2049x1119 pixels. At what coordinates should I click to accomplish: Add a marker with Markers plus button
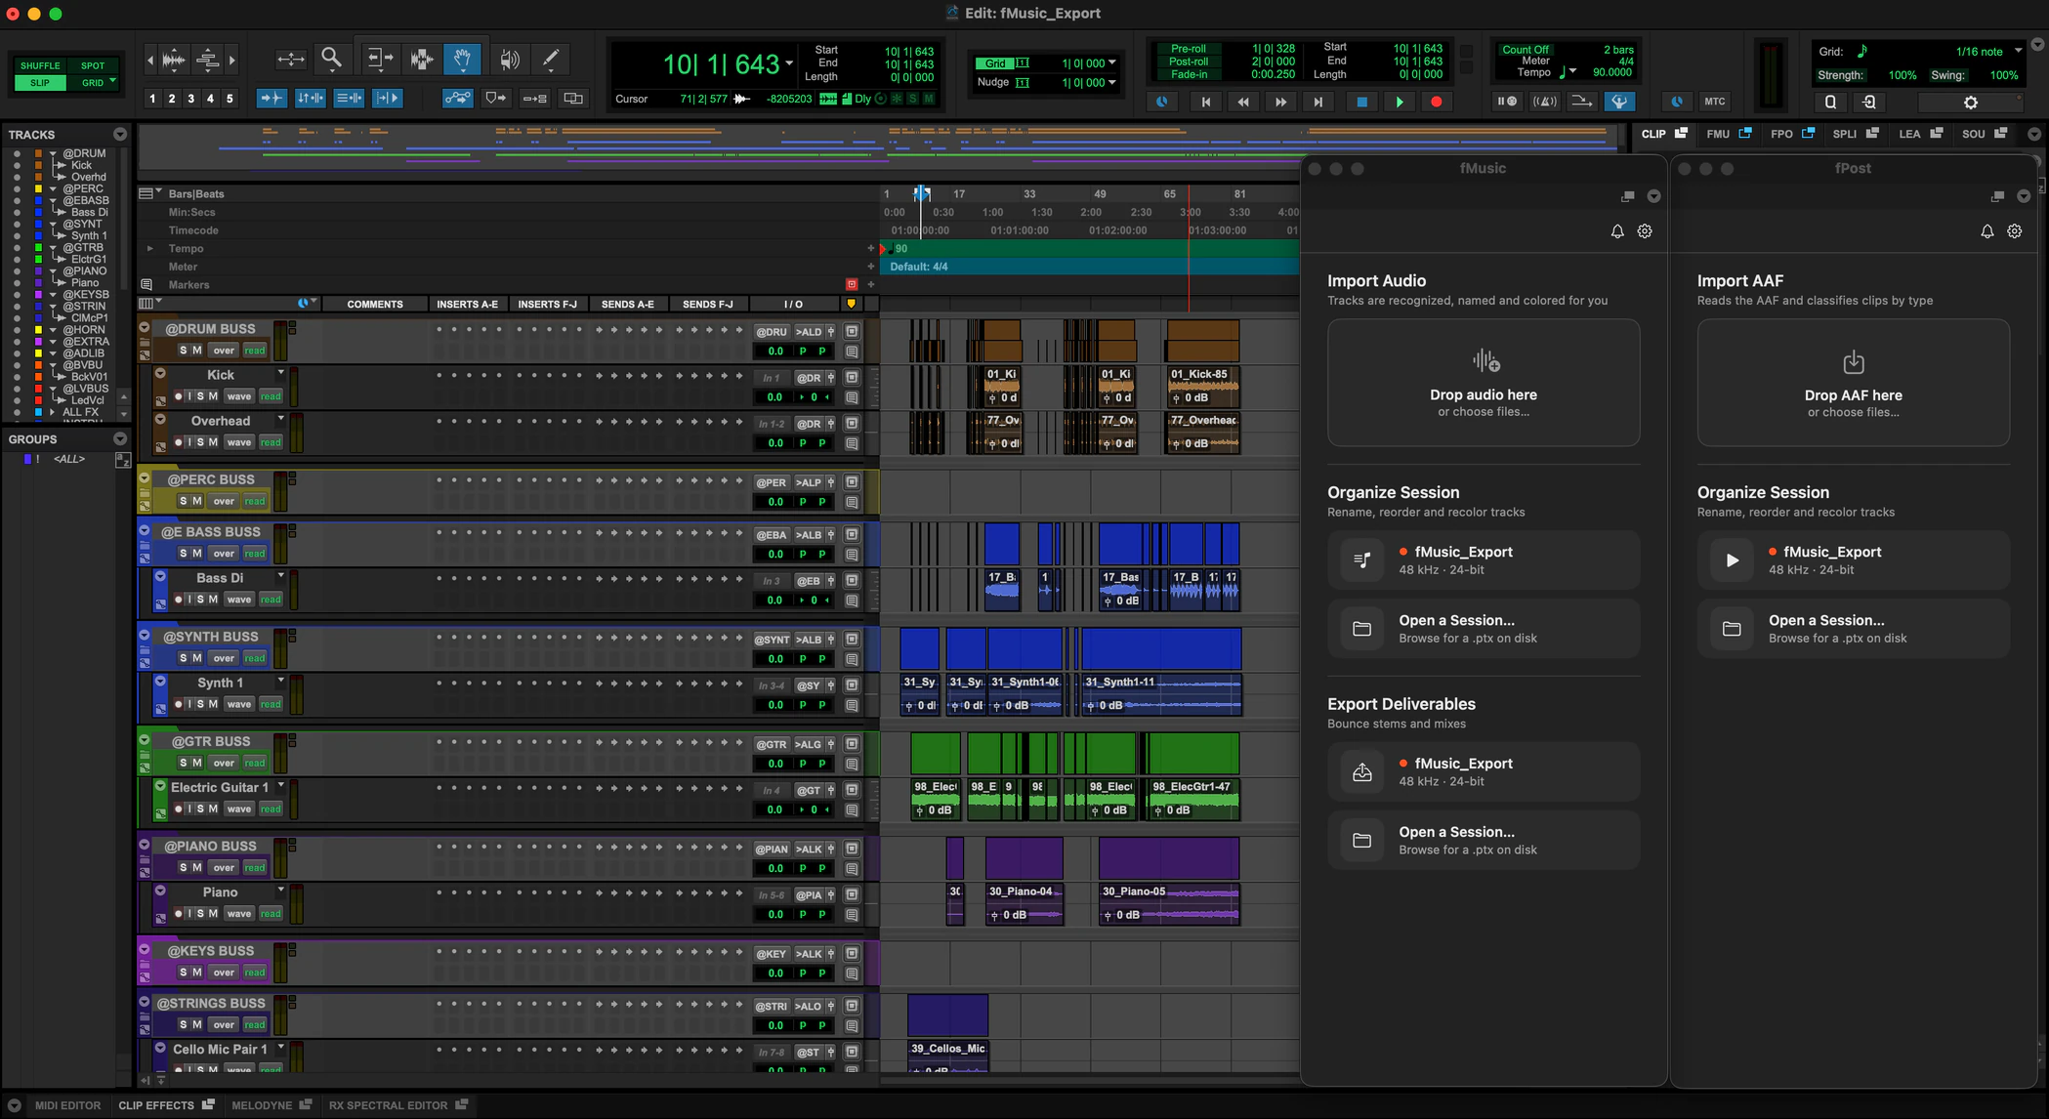(x=871, y=285)
